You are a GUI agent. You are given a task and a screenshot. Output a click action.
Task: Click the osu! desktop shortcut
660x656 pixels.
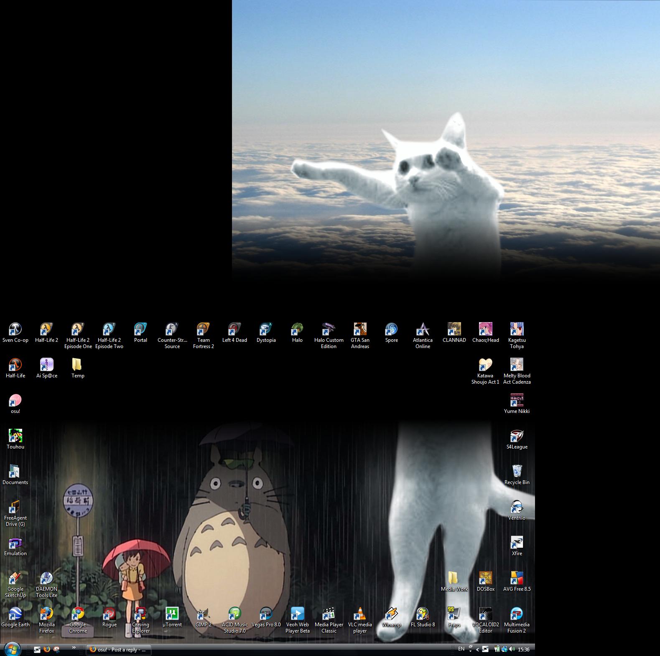[15, 404]
